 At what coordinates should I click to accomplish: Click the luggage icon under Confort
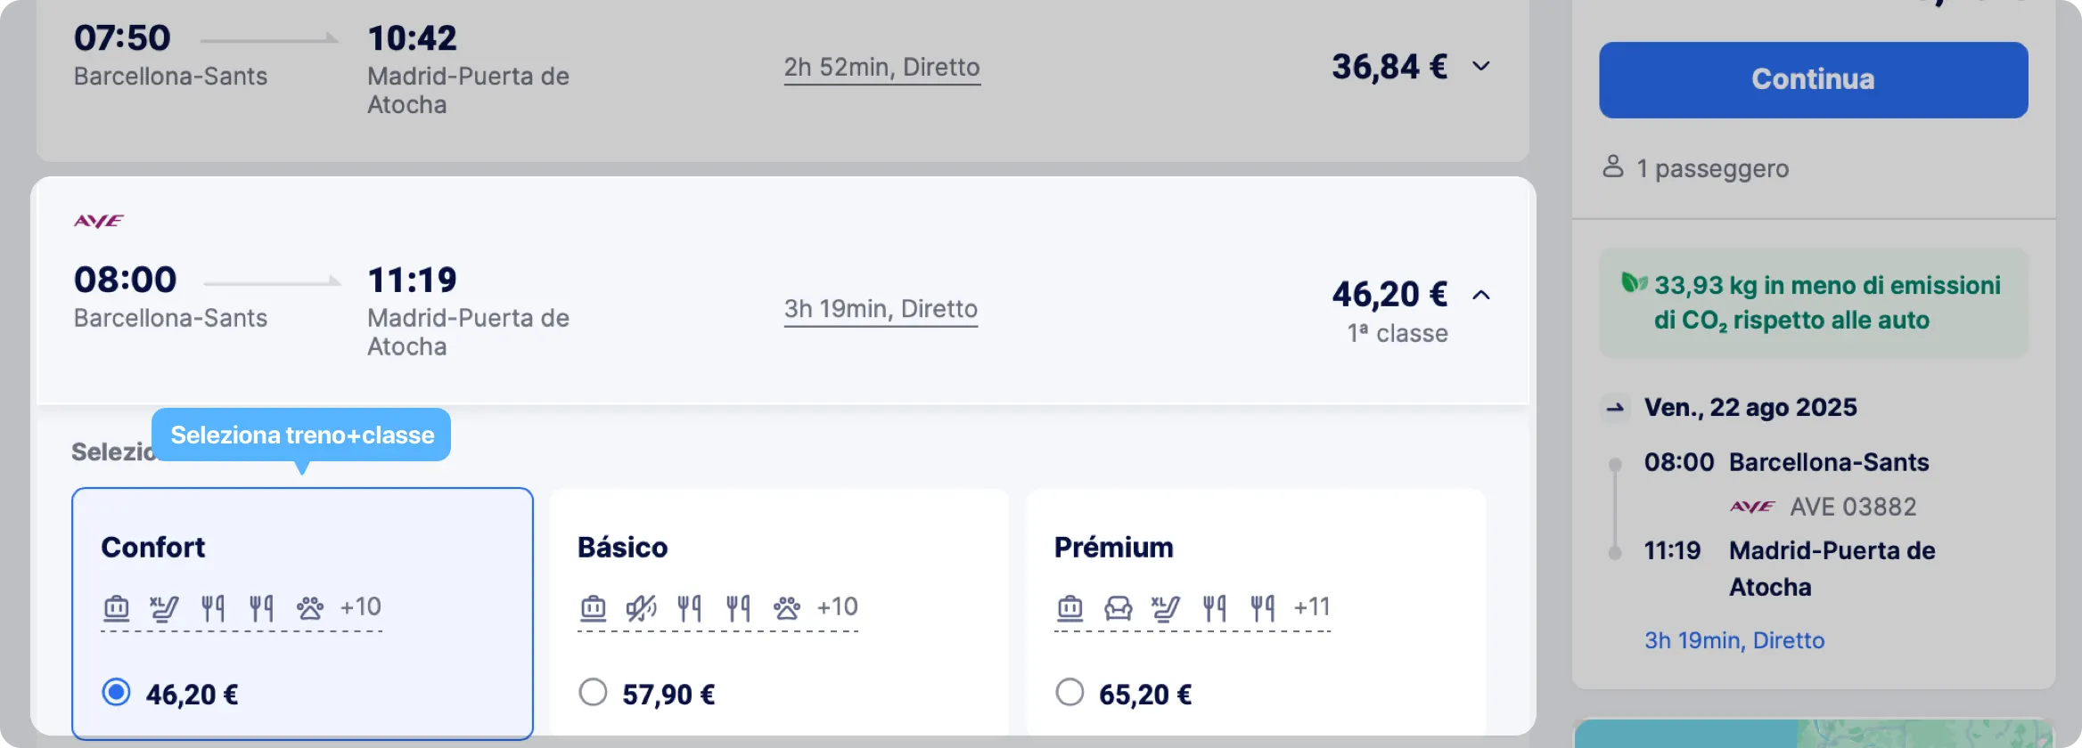click(117, 608)
